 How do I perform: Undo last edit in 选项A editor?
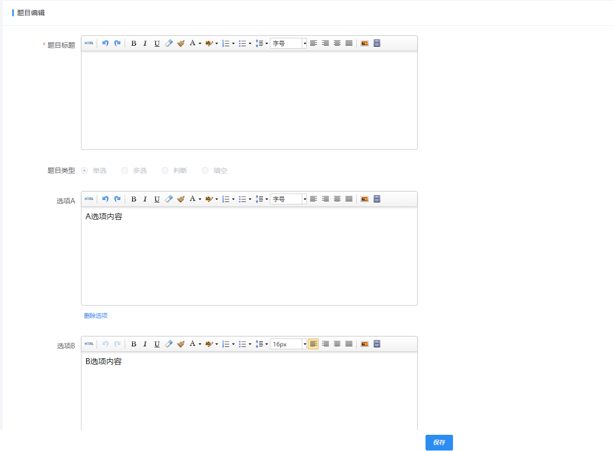(105, 199)
